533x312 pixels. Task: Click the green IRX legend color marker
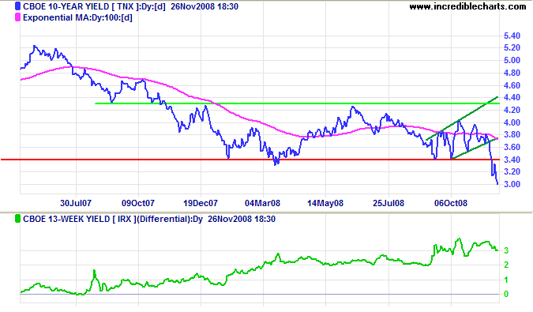pos(17,219)
